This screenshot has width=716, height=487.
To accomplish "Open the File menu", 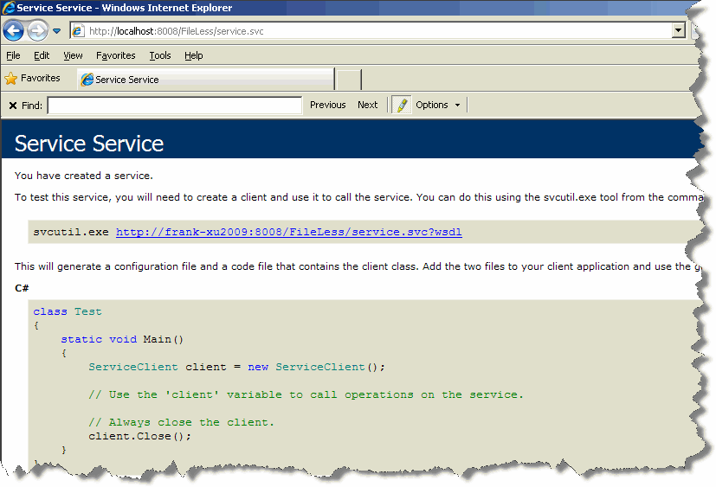I will coord(13,55).
